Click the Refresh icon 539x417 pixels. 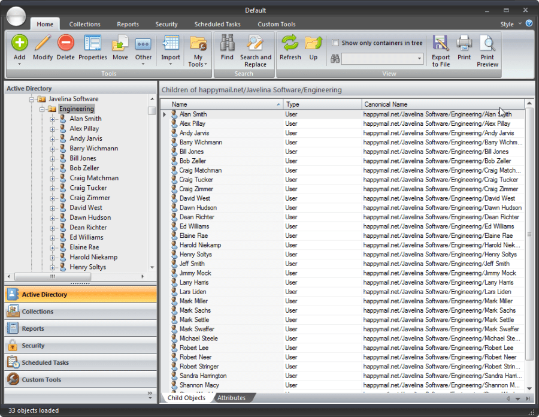point(290,44)
